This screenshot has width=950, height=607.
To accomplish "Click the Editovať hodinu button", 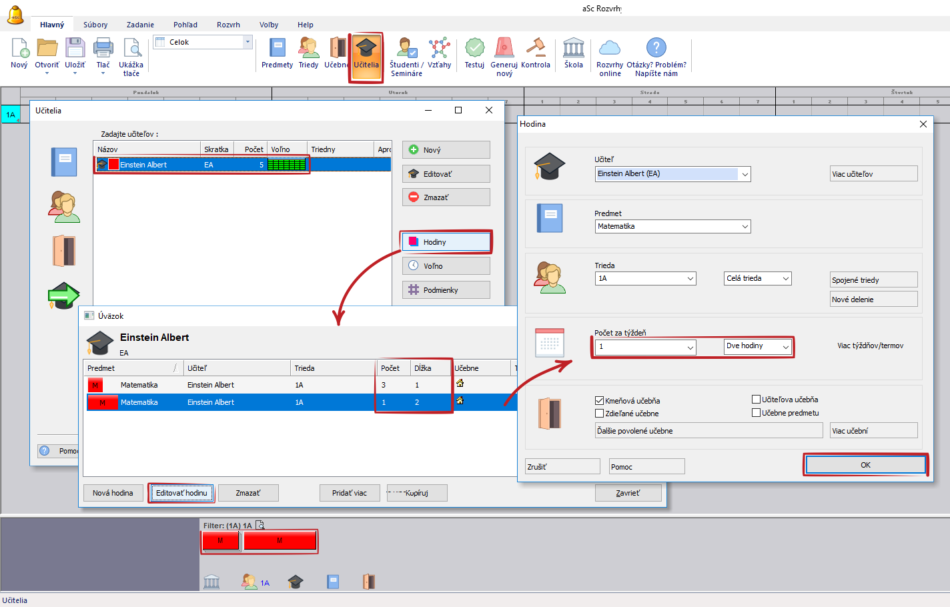I will tap(181, 493).
